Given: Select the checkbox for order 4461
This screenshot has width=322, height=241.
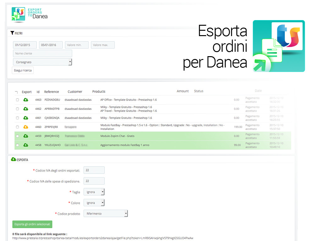Looking at the screenshot, I should pos(18,118).
